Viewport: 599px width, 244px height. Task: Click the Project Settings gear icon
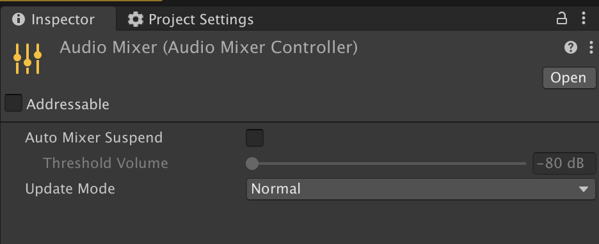pyautogui.click(x=135, y=19)
